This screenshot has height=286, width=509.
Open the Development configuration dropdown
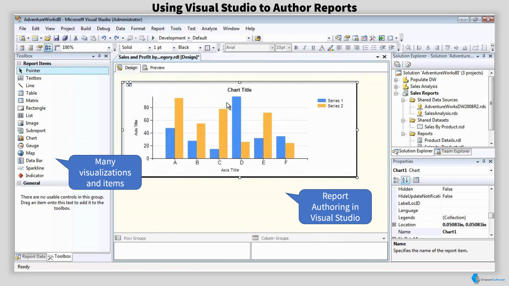pos(188,38)
